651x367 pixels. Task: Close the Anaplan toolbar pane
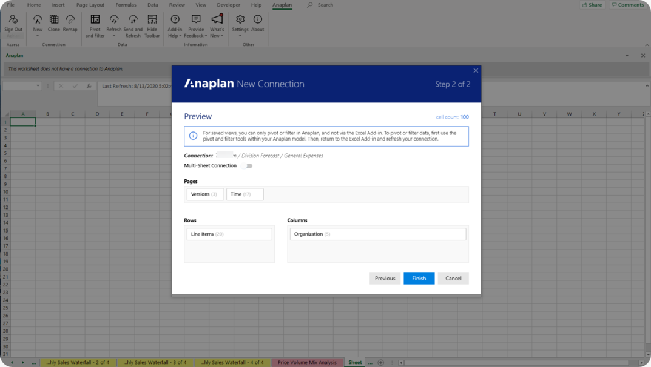coord(643,55)
